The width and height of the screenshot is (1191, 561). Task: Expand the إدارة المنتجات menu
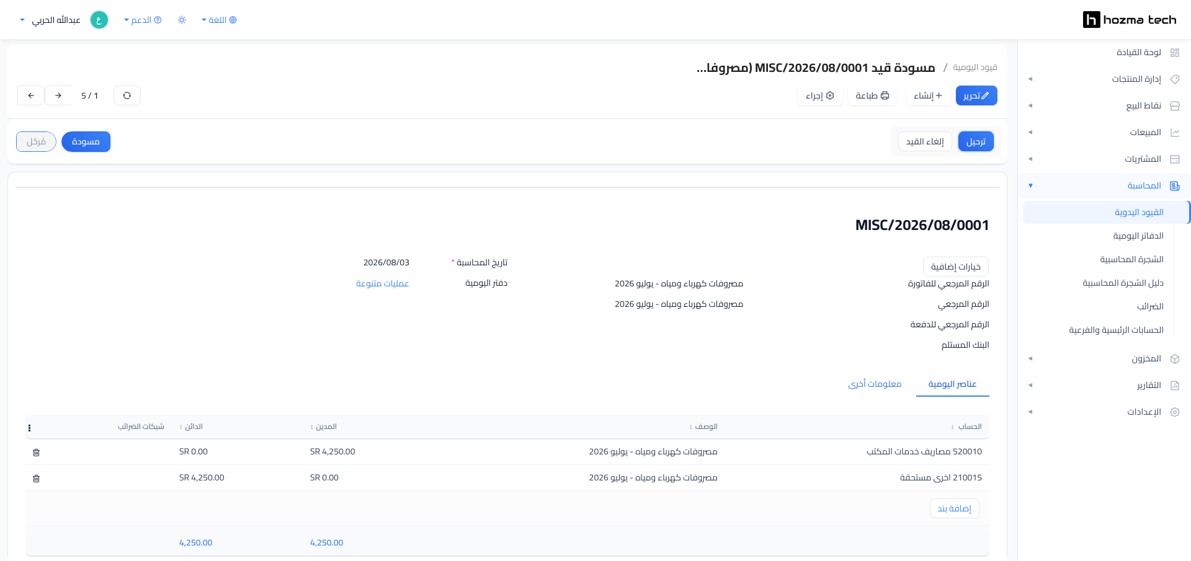1104,79
